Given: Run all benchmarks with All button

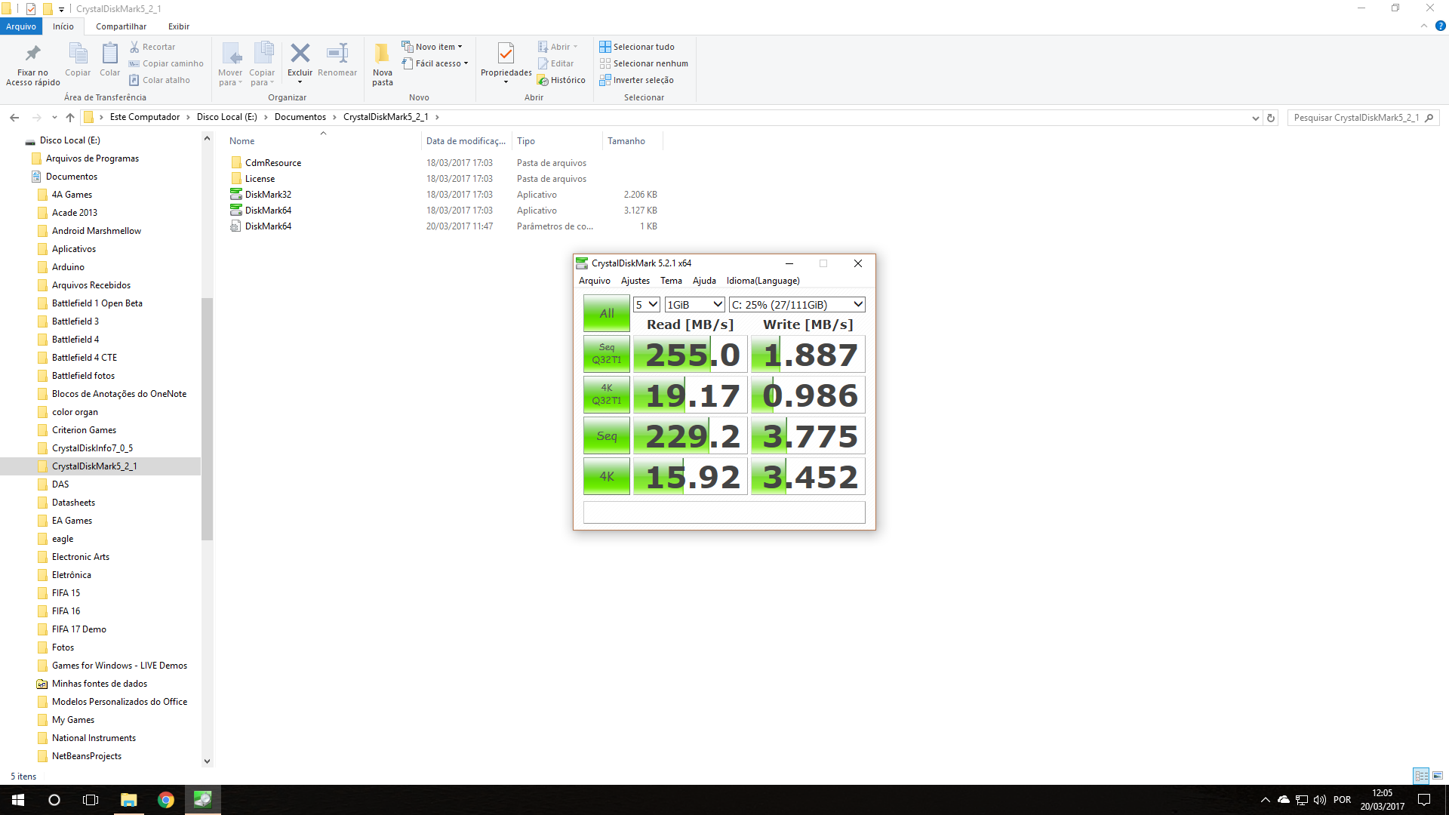Looking at the screenshot, I should click(606, 313).
